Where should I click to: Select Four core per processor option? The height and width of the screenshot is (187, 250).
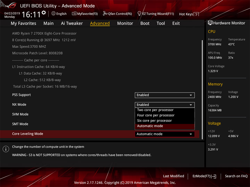click(x=165, y=115)
